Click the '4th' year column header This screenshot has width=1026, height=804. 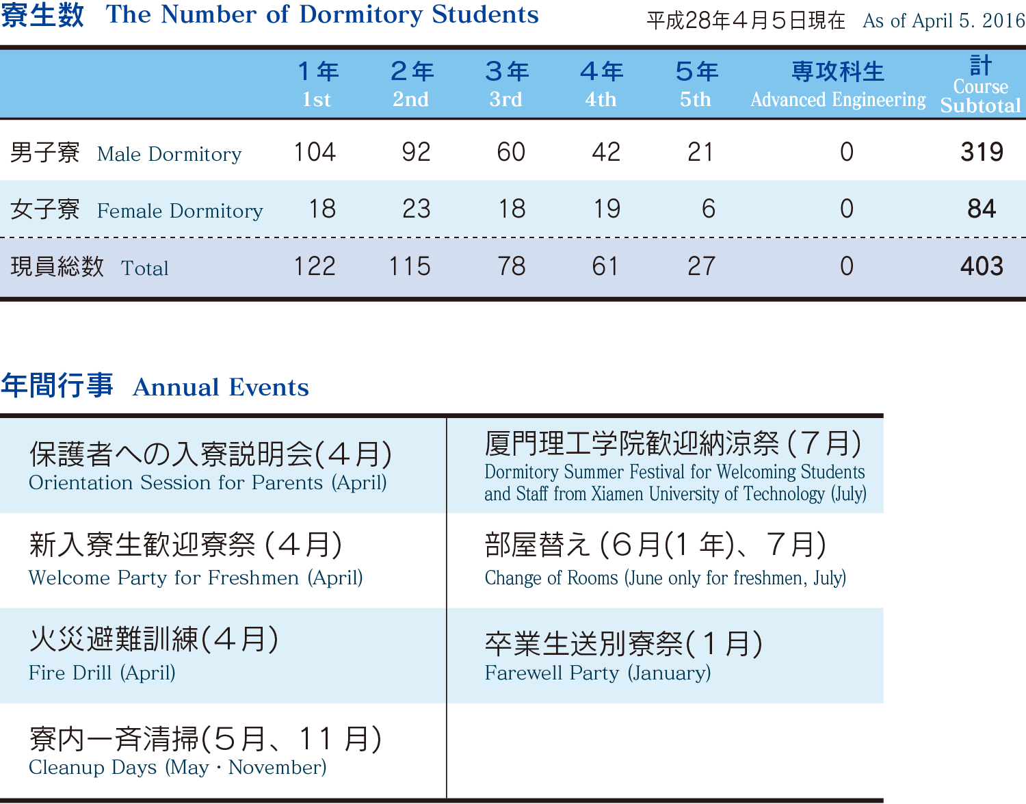pos(601,85)
